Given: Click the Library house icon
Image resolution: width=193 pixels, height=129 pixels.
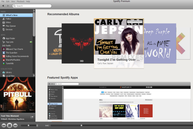Looking at the screenshot, I should click(x=4, y=72).
